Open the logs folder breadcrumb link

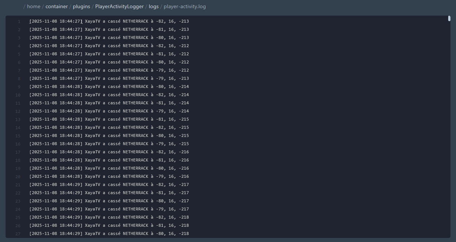(153, 7)
